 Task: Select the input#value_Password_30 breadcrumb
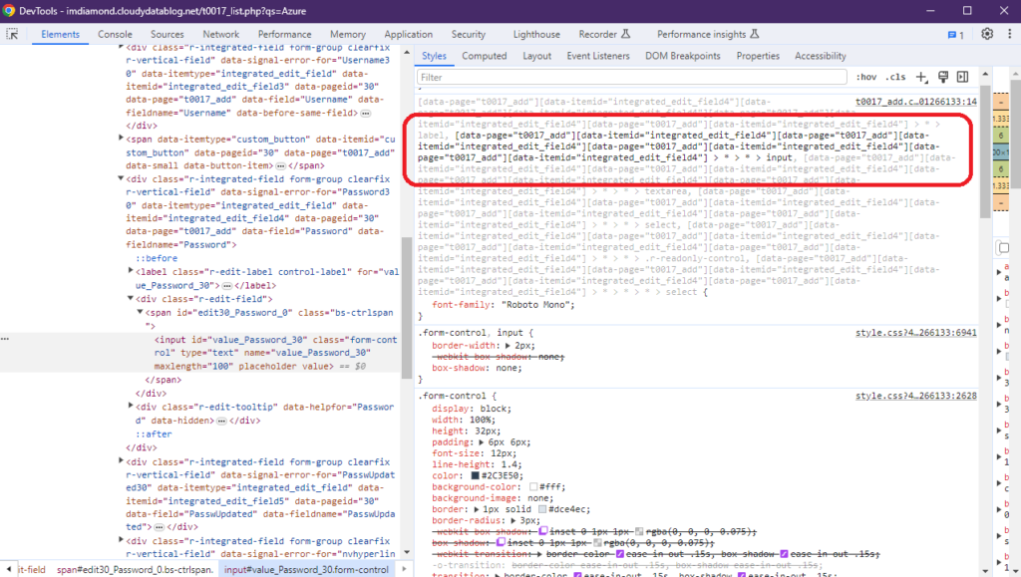pos(306,570)
